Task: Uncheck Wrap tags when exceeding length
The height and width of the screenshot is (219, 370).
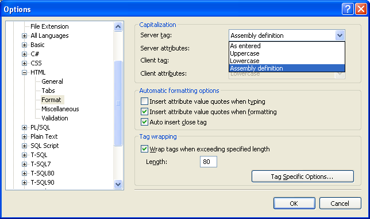Action: (x=144, y=149)
